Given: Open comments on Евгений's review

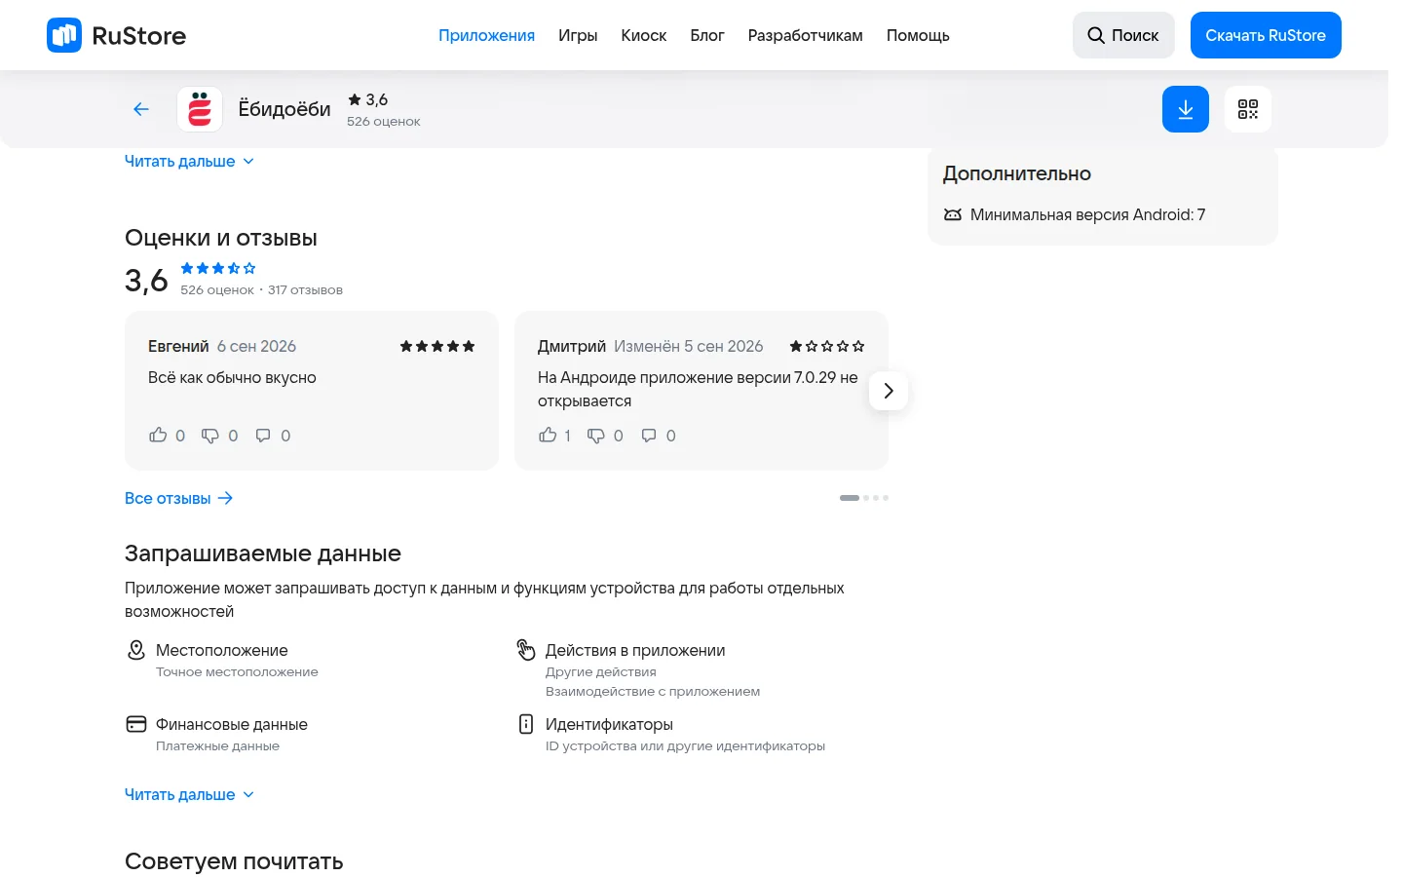Looking at the screenshot, I should coord(263,436).
